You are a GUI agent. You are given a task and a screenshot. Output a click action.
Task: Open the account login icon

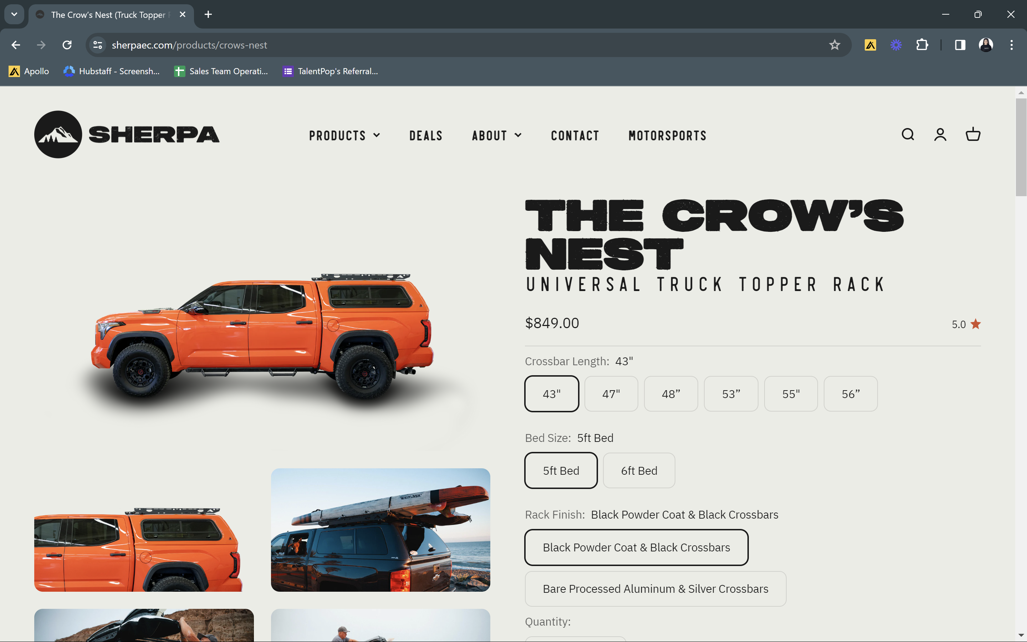click(x=940, y=134)
